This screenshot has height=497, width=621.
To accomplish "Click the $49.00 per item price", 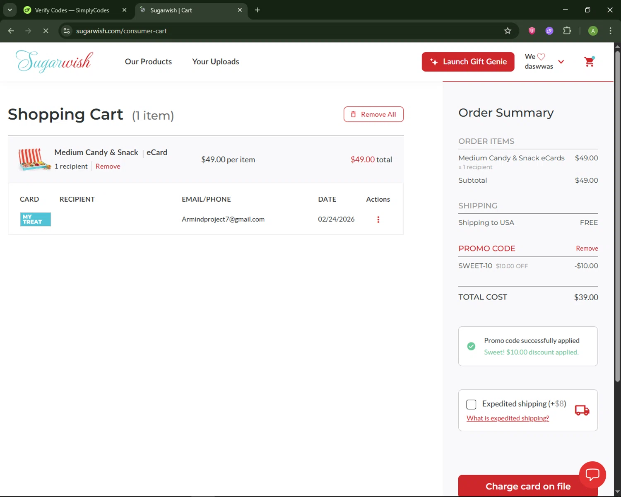I will pyautogui.click(x=228, y=159).
